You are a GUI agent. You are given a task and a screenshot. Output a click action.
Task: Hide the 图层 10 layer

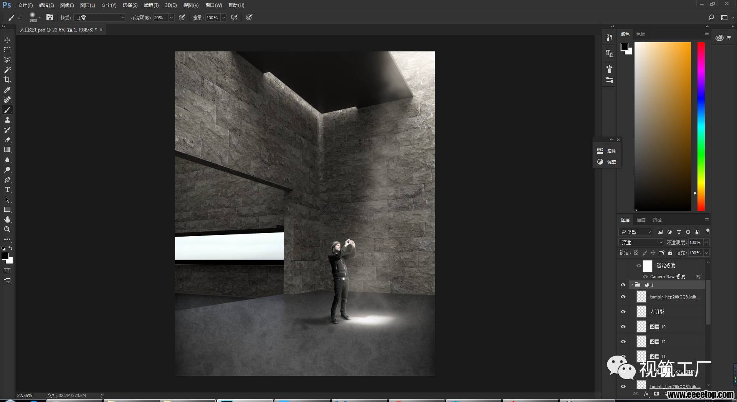(623, 326)
